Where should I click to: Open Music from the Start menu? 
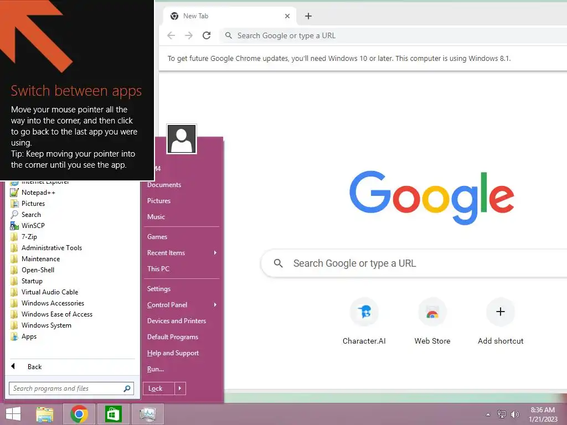[156, 217]
